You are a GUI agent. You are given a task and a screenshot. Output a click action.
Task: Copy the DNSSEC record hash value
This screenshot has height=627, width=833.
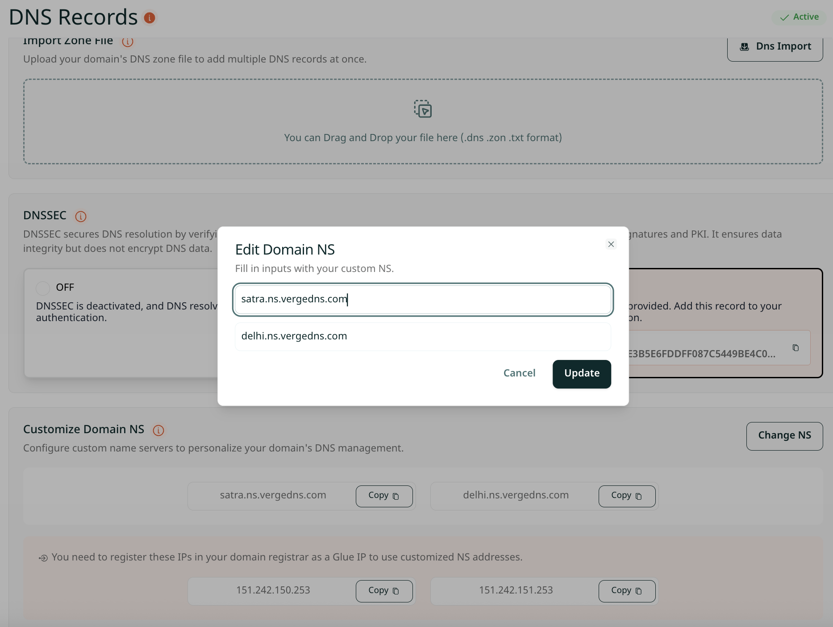[796, 348]
